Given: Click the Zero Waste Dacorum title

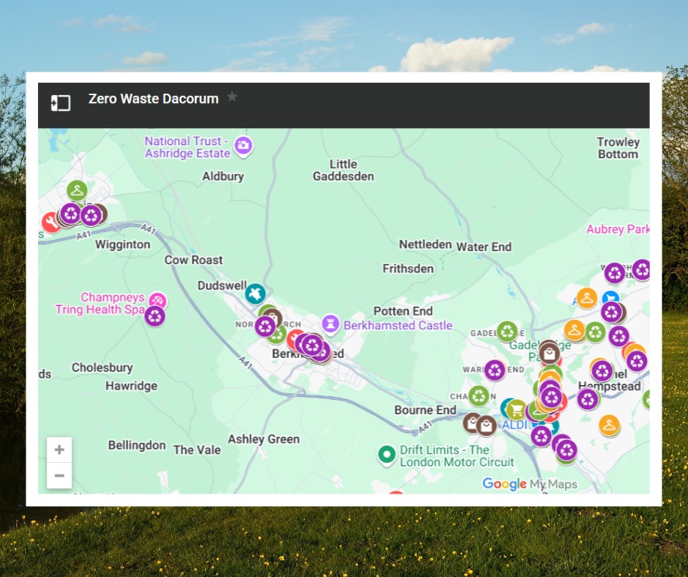Looking at the screenshot, I should tap(153, 99).
